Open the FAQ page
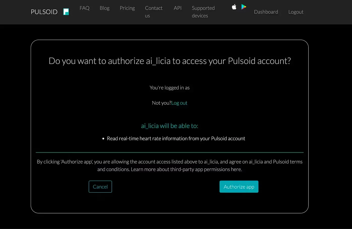The width and height of the screenshot is (352, 229). click(x=85, y=8)
